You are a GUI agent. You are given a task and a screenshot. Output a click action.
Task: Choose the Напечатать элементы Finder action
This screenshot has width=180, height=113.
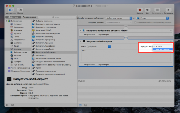(48, 59)
